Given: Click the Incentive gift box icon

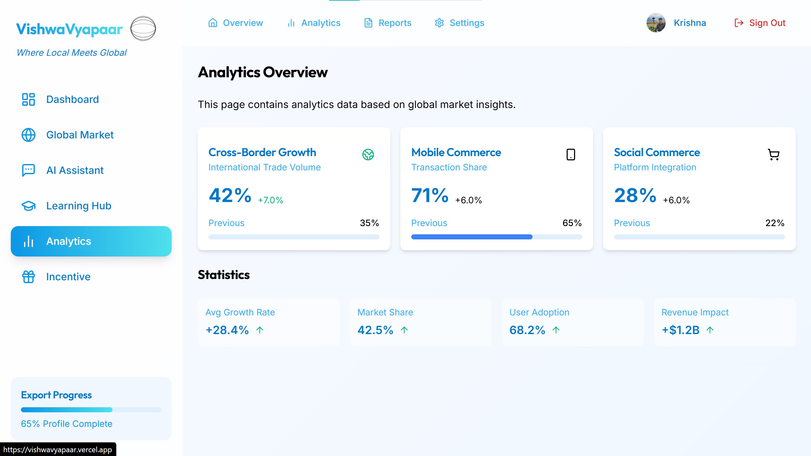Looking at the screenshot, I should 28,277.
